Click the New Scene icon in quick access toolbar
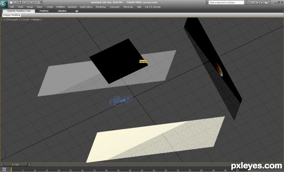This screenshot has height=172, width=284. tap(11, 2)
